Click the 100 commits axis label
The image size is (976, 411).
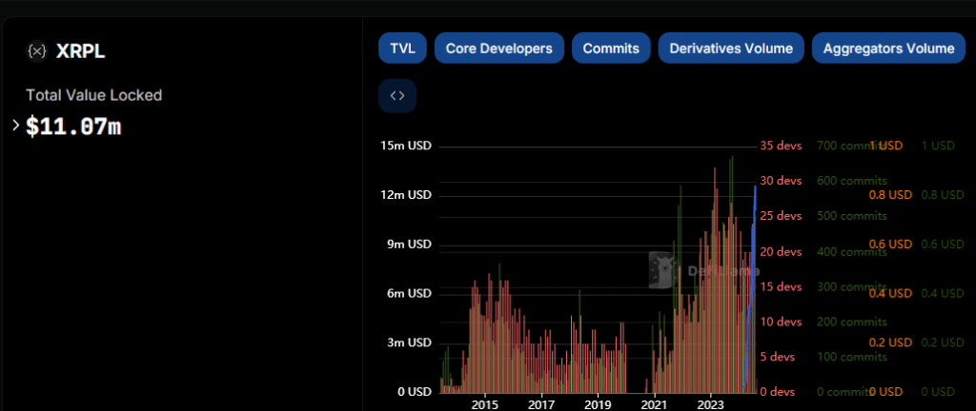(851, 357)
